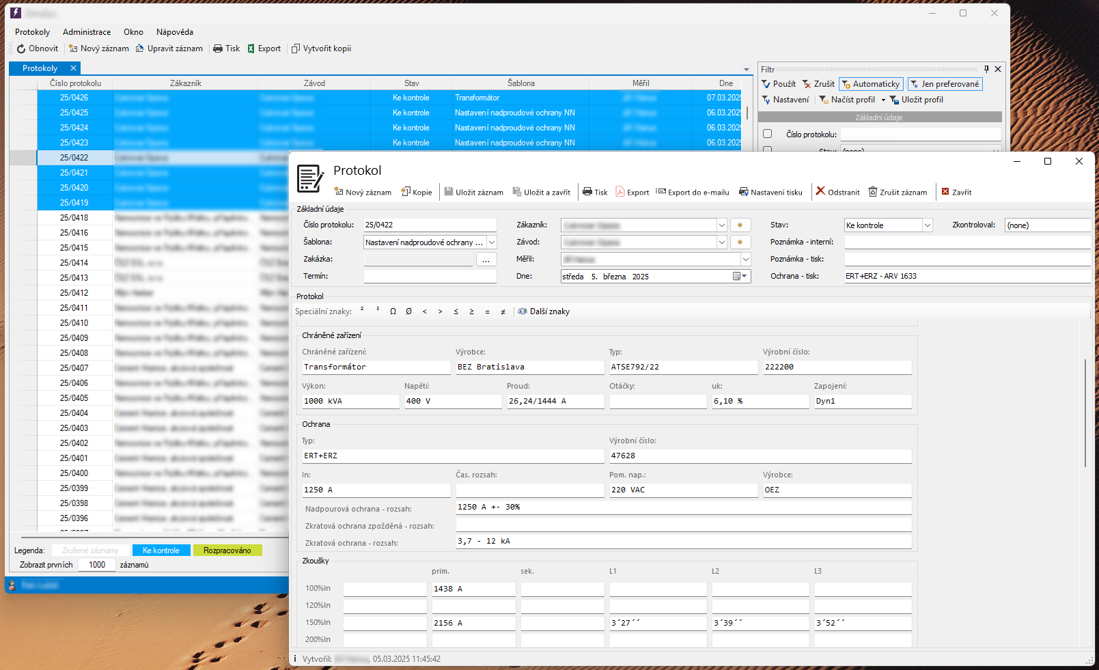
Task: Pin the Filtr panel
Action: [986, 69]
